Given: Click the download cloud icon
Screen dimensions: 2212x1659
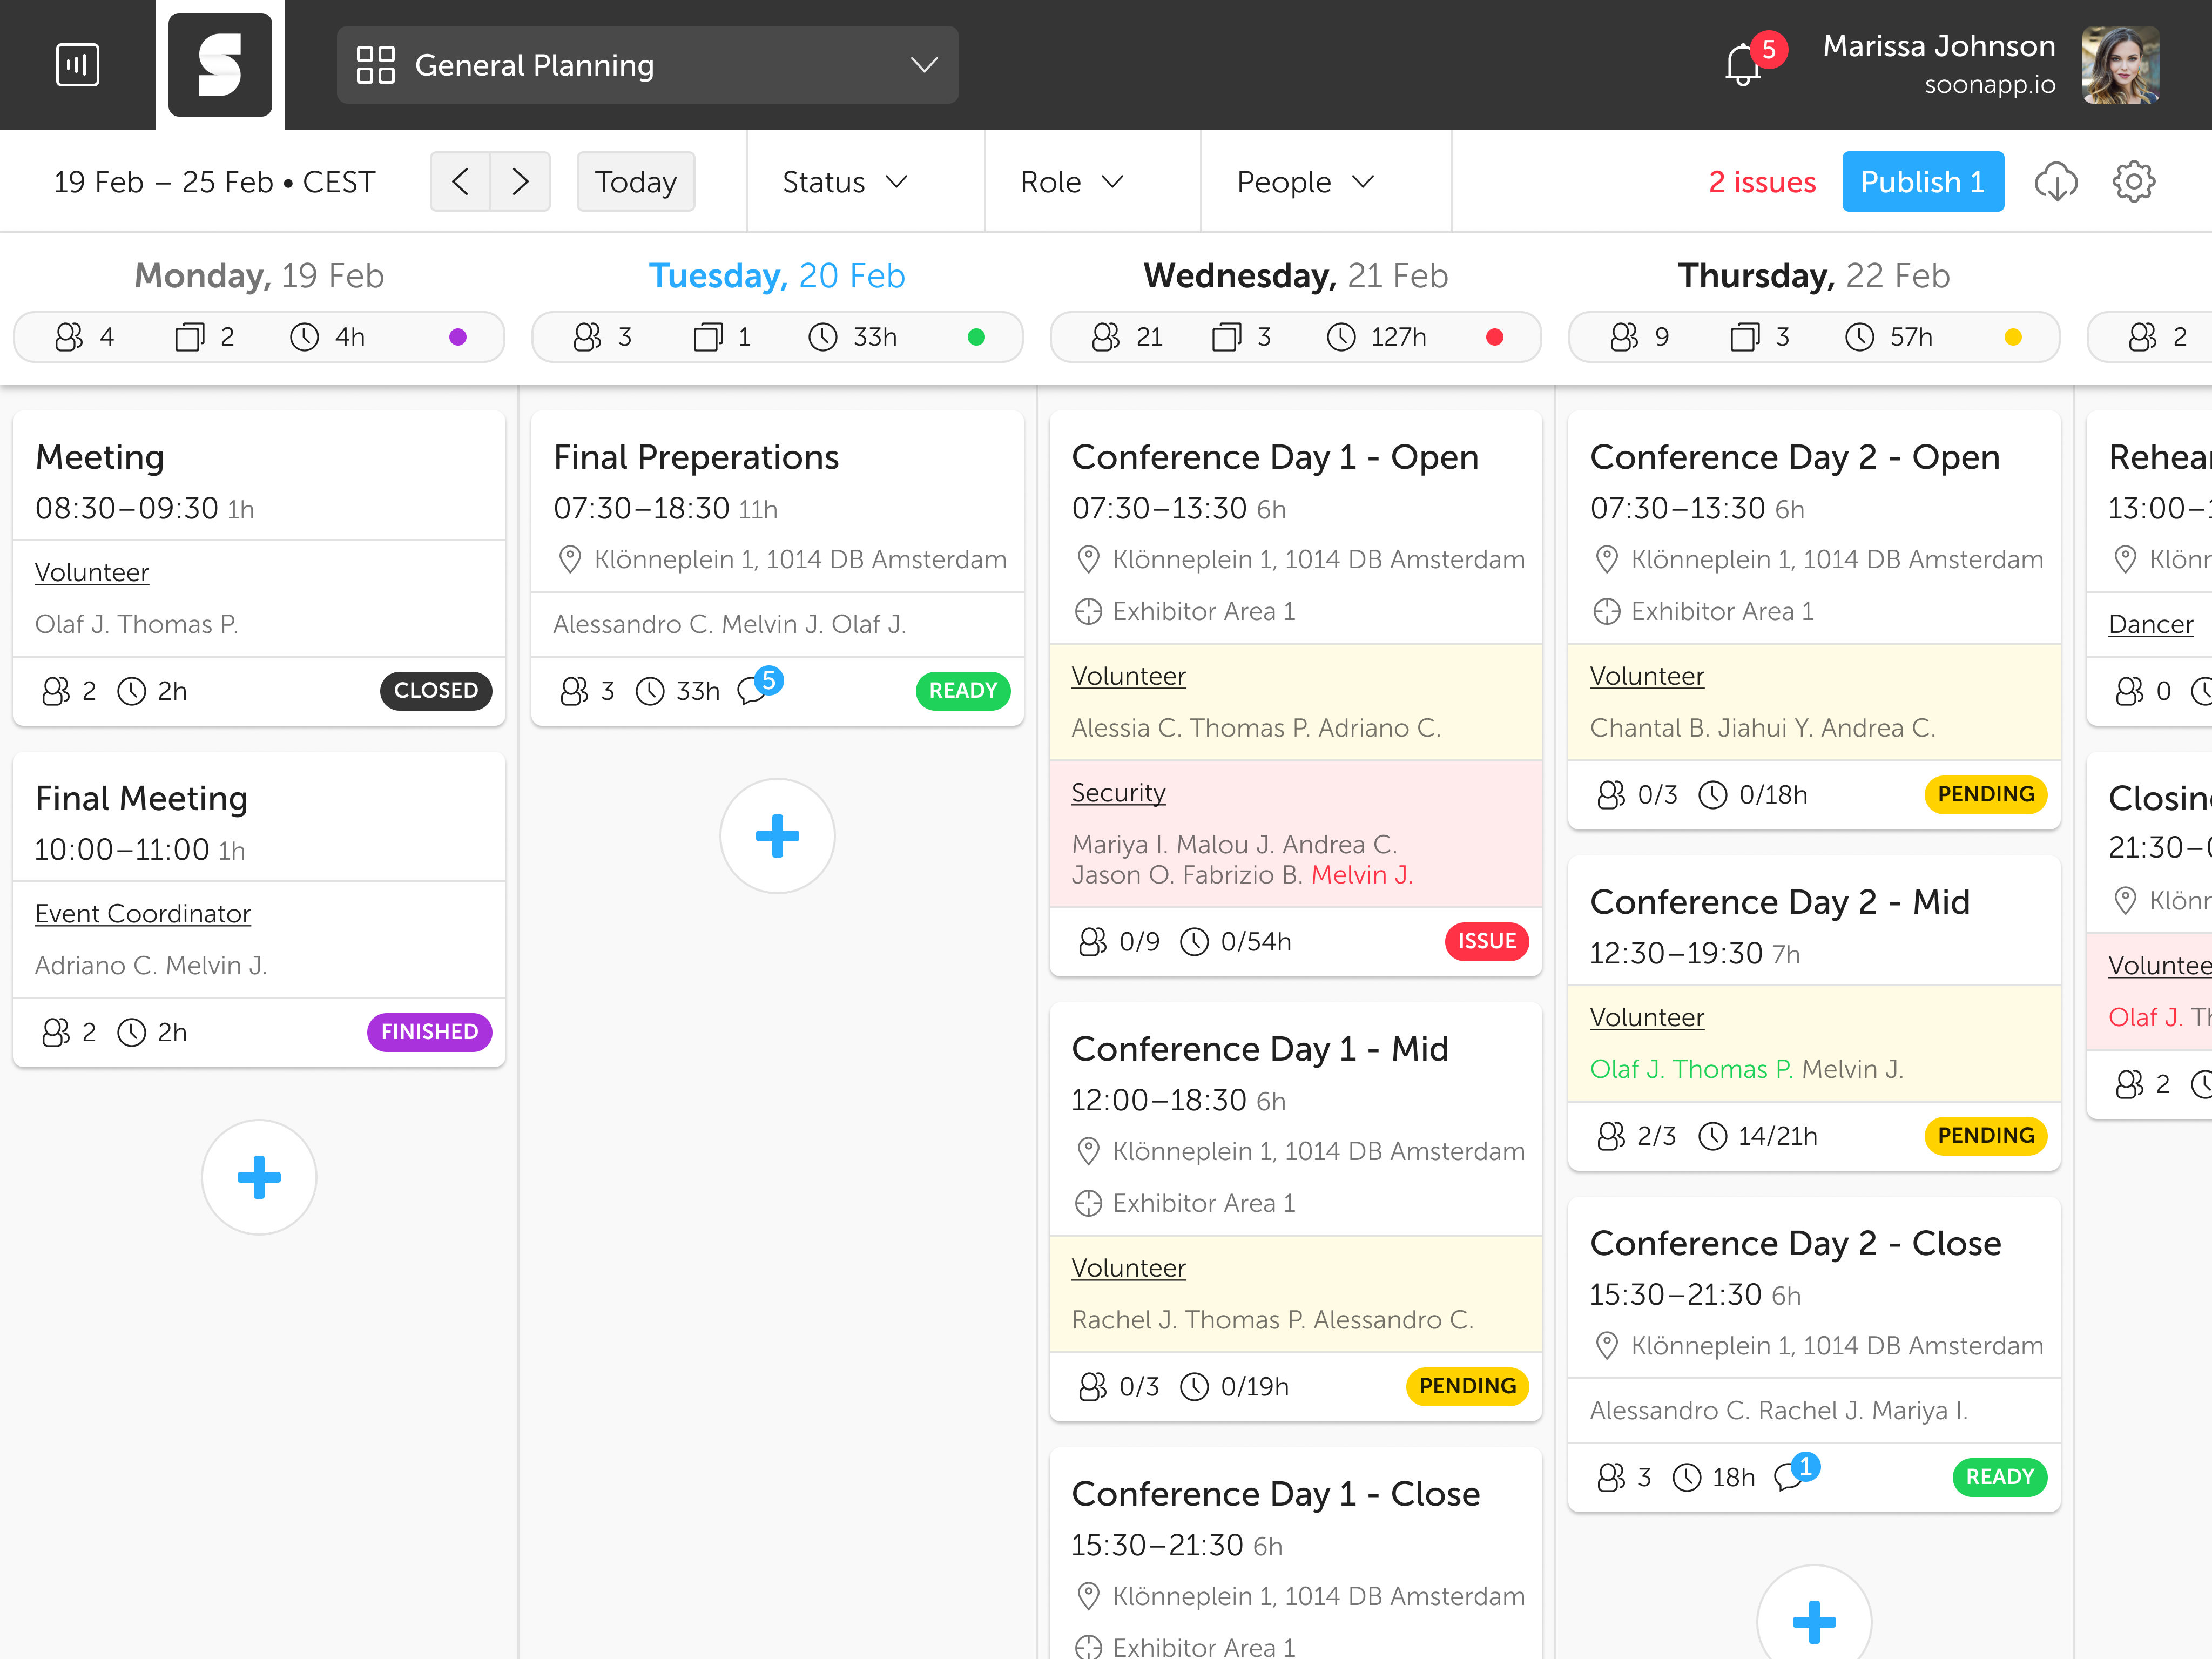Looking at the screenshot, I should 2056,182.
